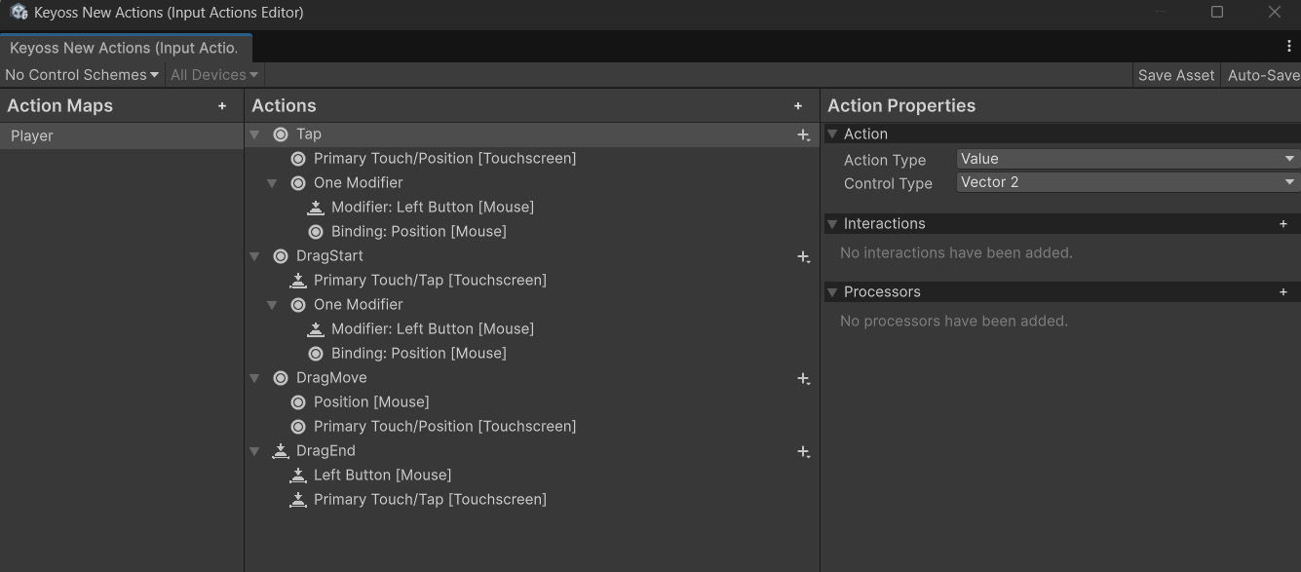Screen dimensions: 1301x572
Task: Toggle the Auto-Save option
Action: point(1262,75)
